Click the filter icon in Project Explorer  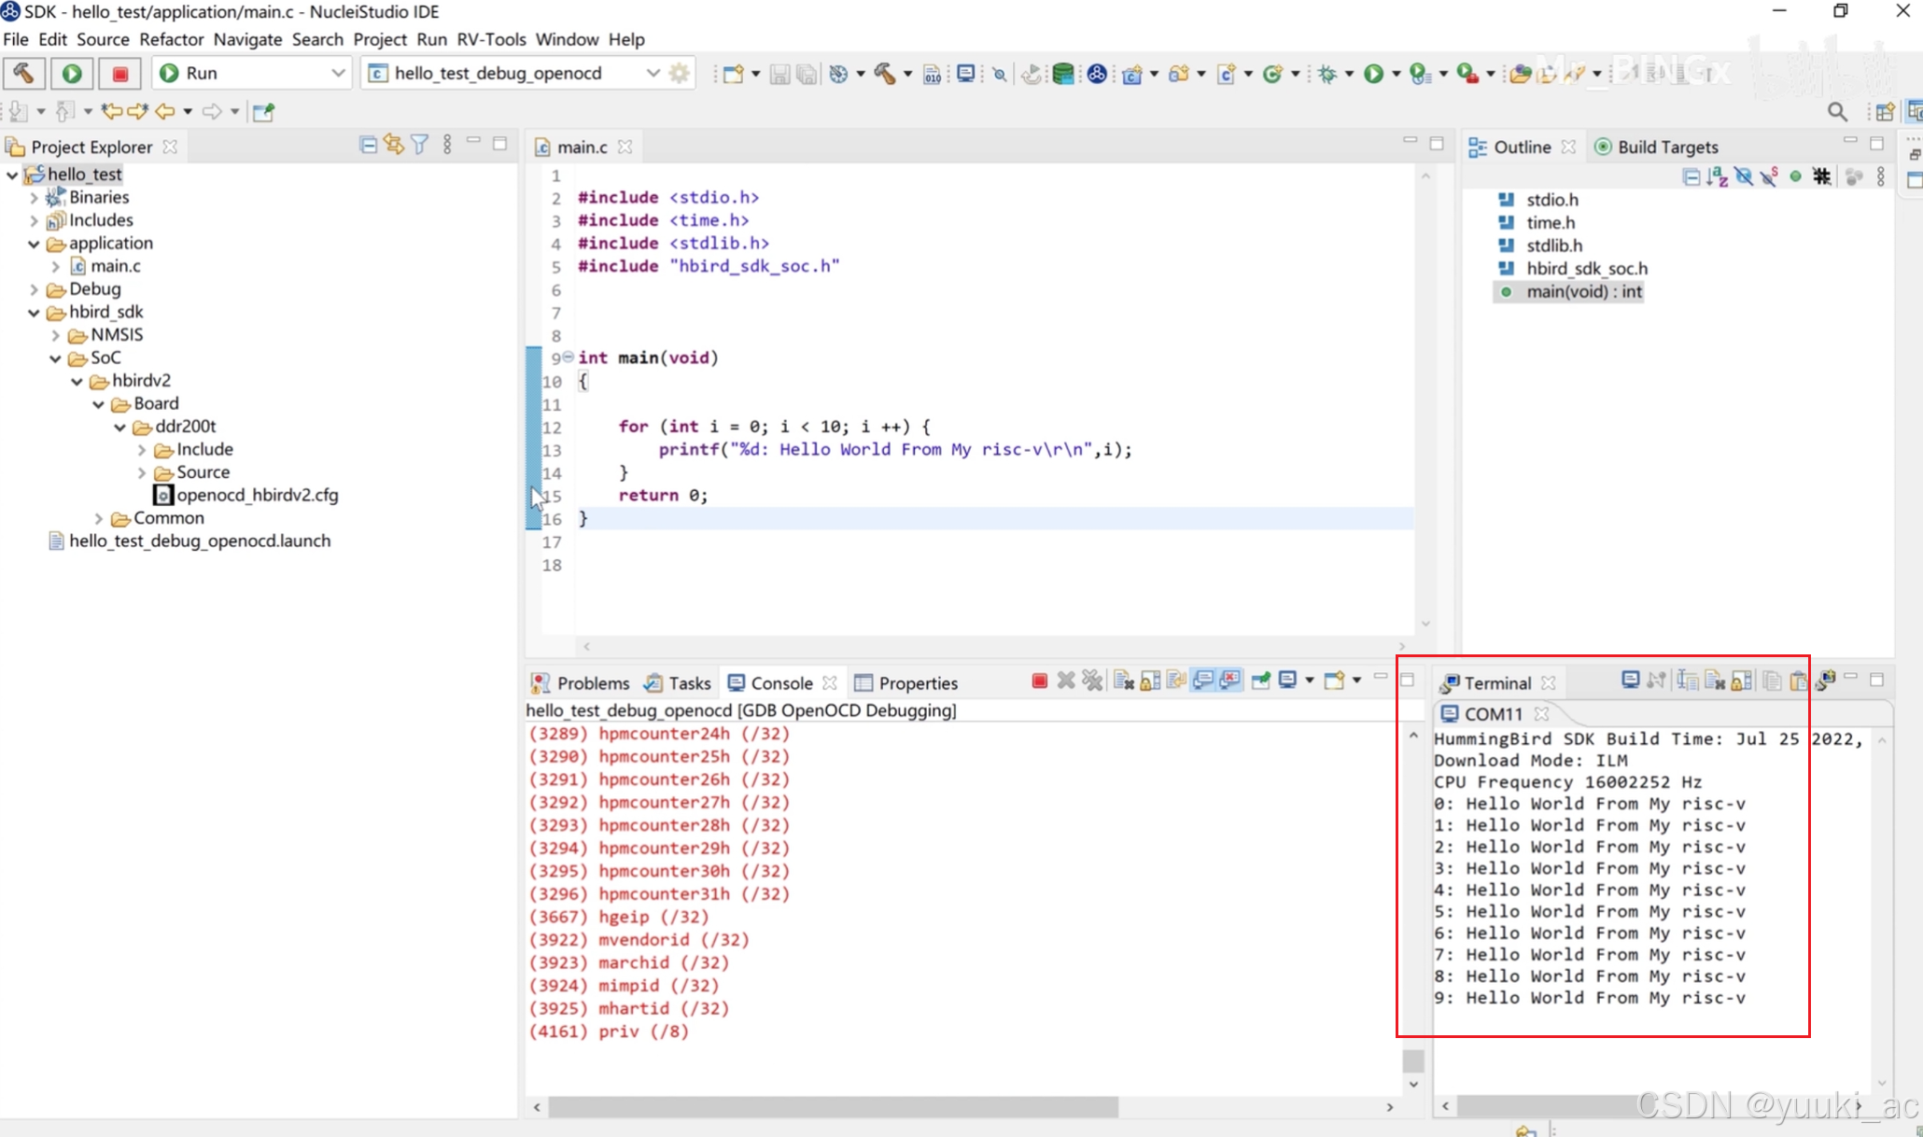click(x=420, y=145)
